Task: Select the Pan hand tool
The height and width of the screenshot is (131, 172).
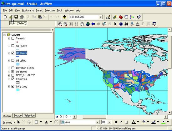Action: 82,24
